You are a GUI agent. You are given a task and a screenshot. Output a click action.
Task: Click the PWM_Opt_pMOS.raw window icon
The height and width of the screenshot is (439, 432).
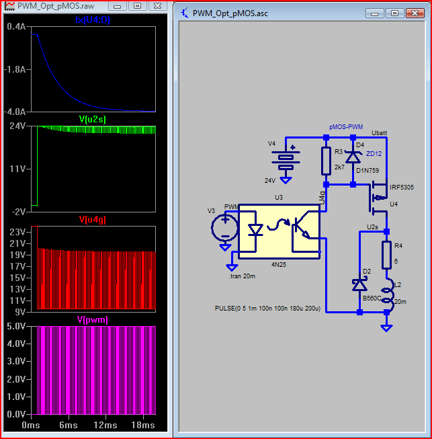[x=10, y=5]
